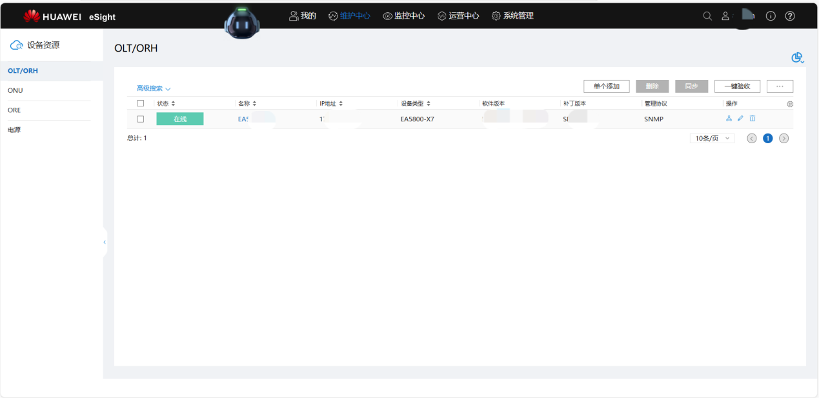Expand the 高级搜索 advanced search panel

[x=150, y=88]
